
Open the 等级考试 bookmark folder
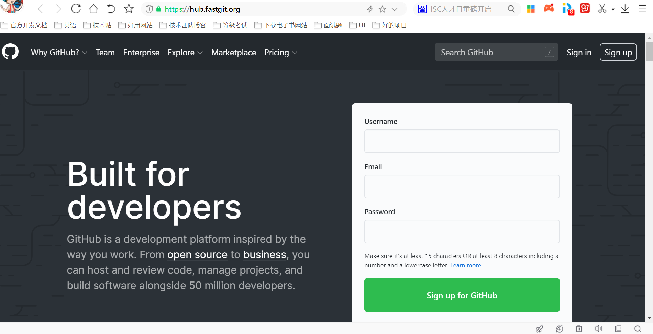[x=230, y=25]
